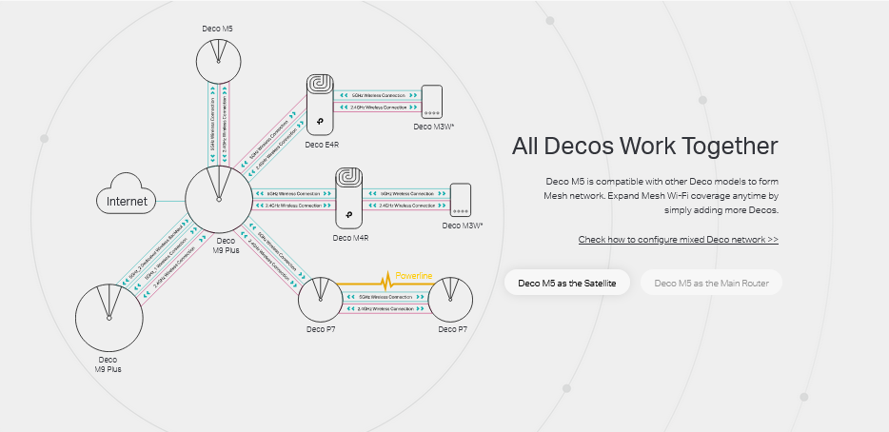Click the Deco E4R tower device icon
The image size is (889, 432).
coord(321,105)
